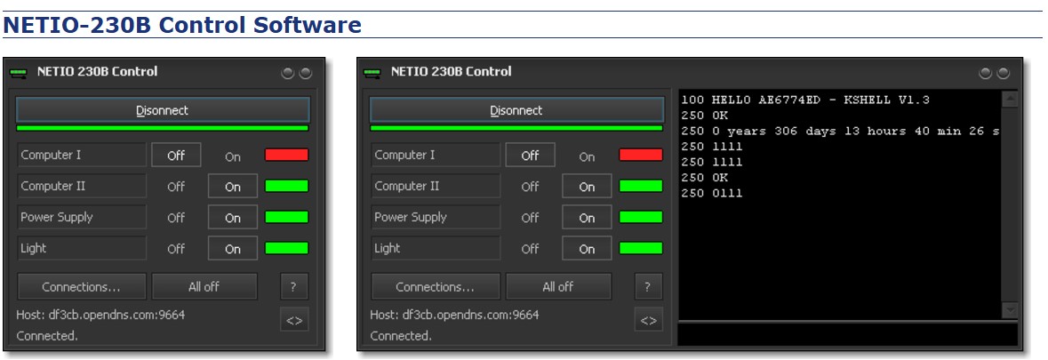The height and width of the screenshot is (360, 1048).
Task: Click 'NETIO-230B Control Software' page heading
Action: (x=182, y=25)
